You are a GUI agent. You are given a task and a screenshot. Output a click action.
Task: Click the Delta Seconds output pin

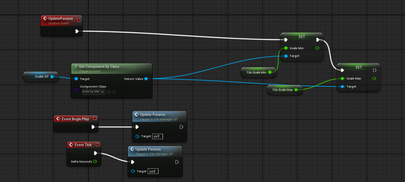(95, 161)
